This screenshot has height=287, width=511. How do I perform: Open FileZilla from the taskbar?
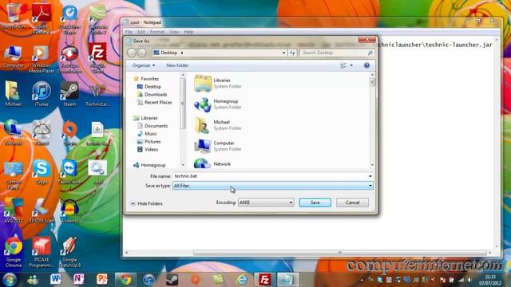coord(264,279)
